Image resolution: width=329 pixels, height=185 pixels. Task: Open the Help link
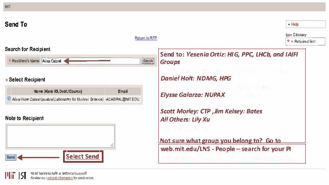coord(295,24)
